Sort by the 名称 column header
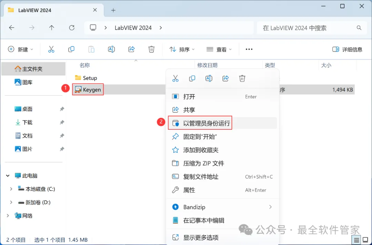This screenshot has width=372, height=245. [x=85, y=65]
